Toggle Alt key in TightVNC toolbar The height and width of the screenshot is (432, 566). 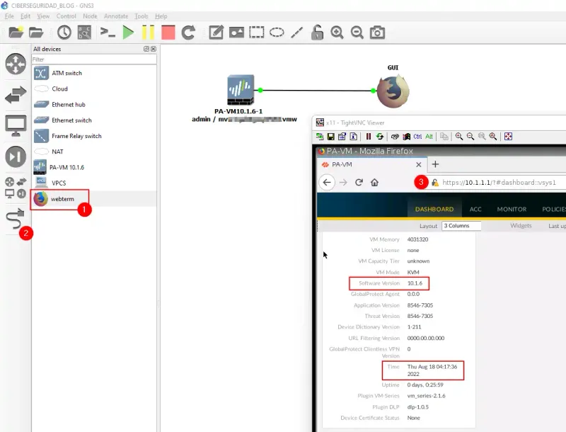pyautogui.click(x=429, y=137)
